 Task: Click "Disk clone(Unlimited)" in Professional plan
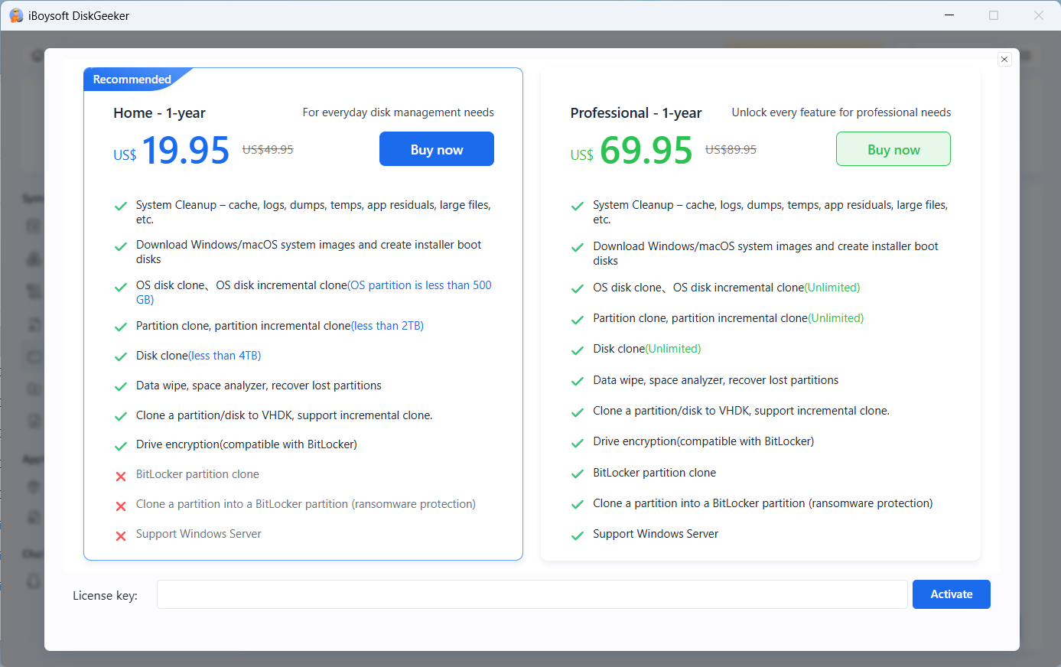click(x=647, y=349)
